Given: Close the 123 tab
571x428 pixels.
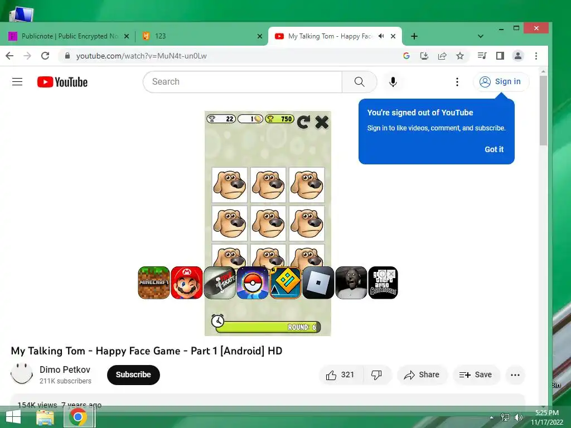Looking at the screenshot, I should [260, 36].
